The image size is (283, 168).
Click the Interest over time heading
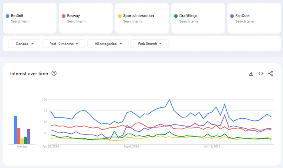[x=29, y=73]
